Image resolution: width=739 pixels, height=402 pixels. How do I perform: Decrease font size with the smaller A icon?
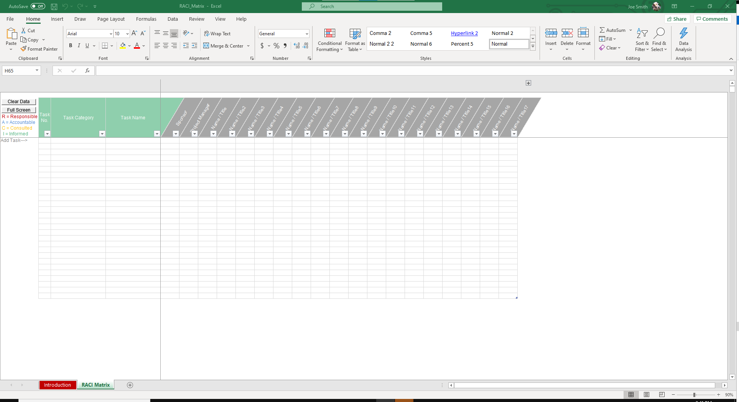(x=143, y=33)
